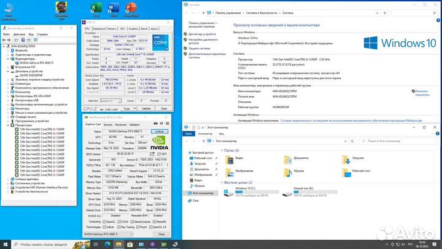Open Изображения folder in main pane
Viewport: 442px width, 249px height.
(239, 172)
